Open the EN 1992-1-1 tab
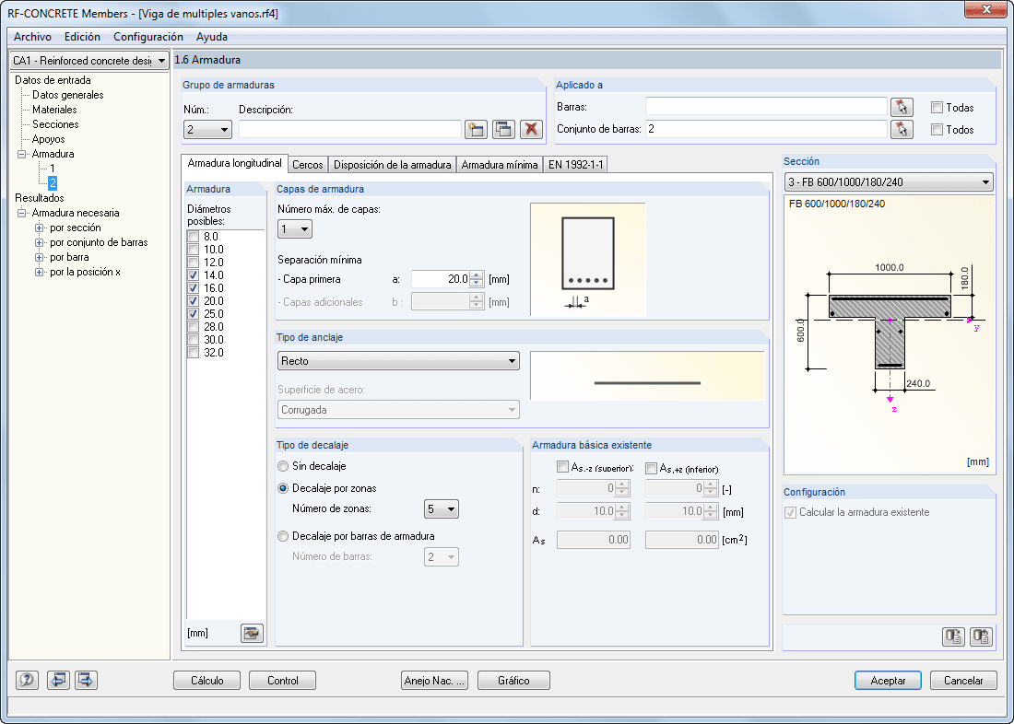Viewport: 1014px width, 724px height. (575, 165)
